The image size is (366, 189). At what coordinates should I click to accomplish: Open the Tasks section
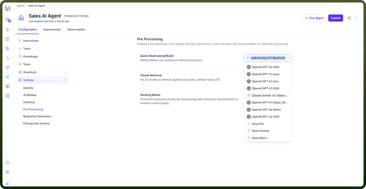coord(43,49)
